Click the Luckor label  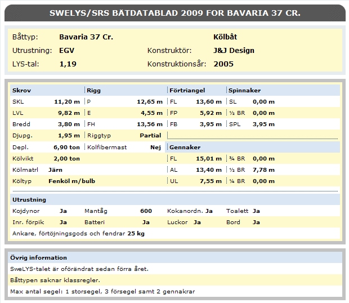(x=177, y=222)
